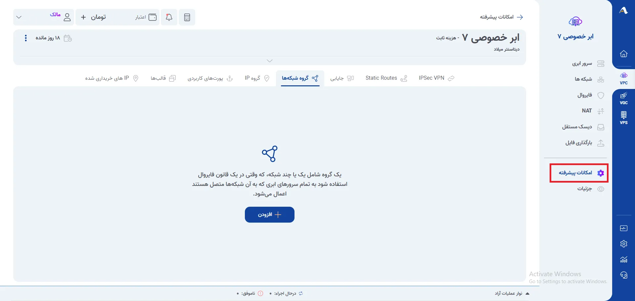The height and width of the screenshot is (301, 635).
Task: Click the ابر خصوصی ۷ sidebar title
Action: (x=575, y=36)
